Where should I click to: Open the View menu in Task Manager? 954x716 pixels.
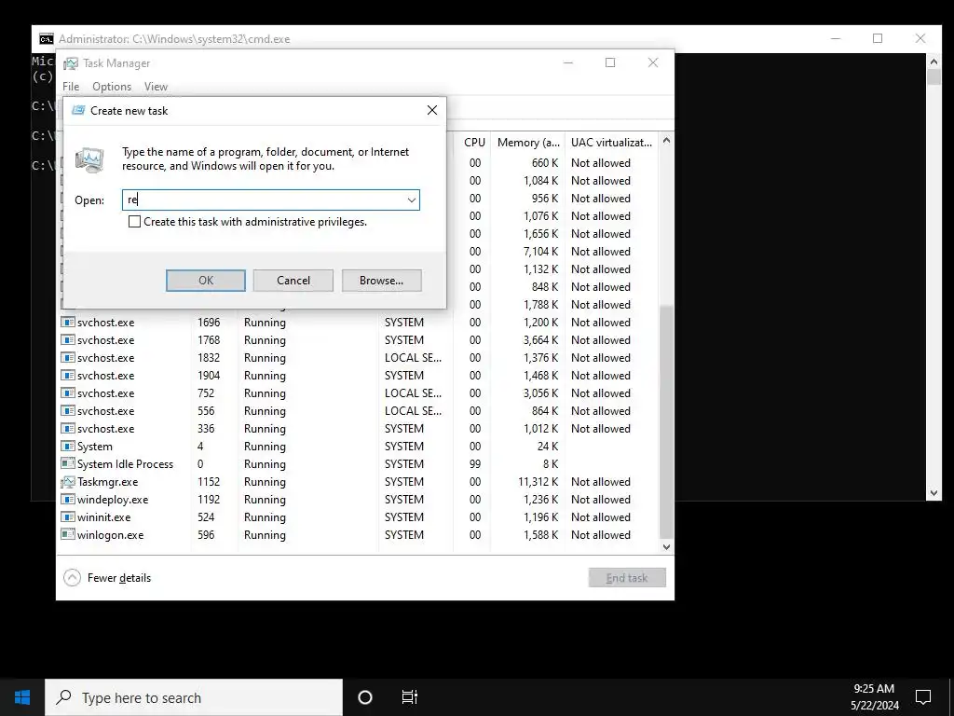point(156,87)
